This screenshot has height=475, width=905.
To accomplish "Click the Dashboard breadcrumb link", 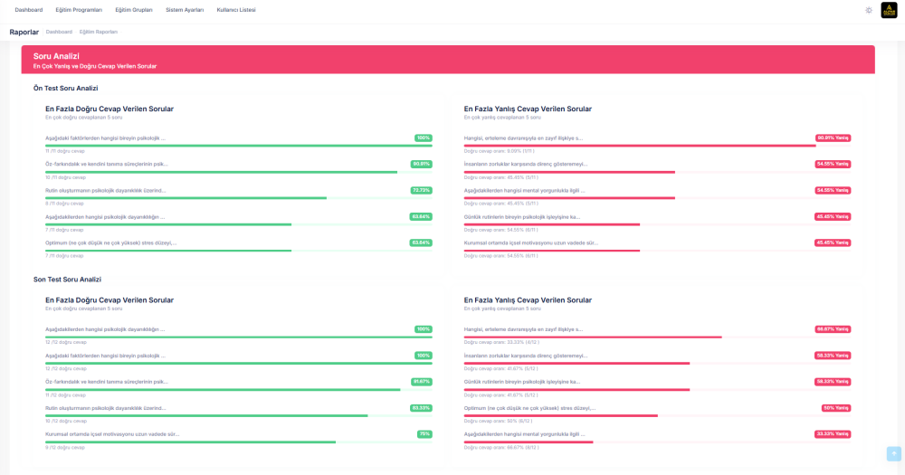I will (59, 32).
